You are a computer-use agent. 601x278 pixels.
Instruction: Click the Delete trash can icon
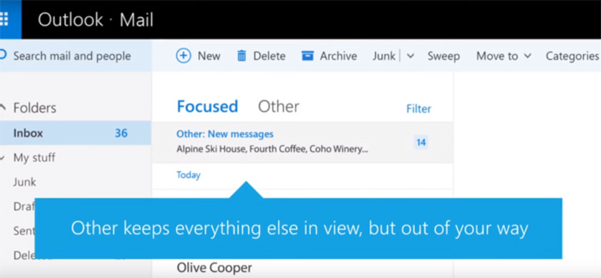242,56
